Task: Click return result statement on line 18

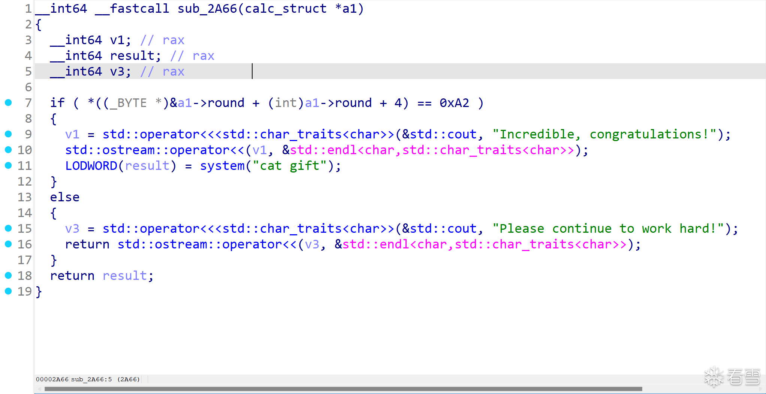Action: coord(102,275)
